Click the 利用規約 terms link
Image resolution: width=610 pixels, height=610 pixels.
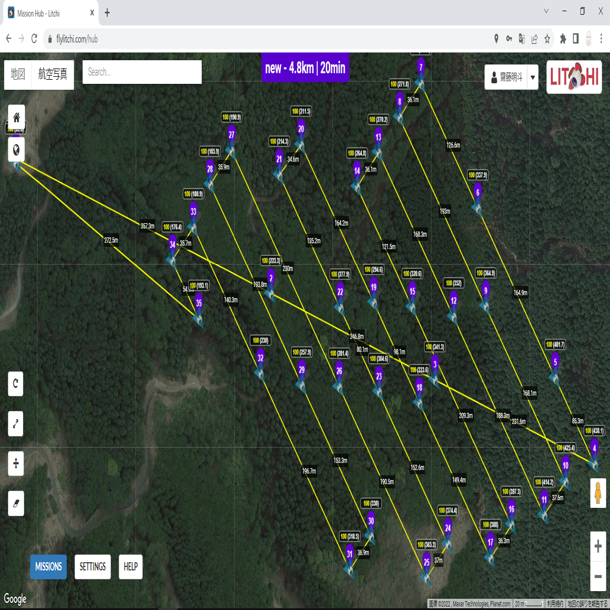pos(554,604)
